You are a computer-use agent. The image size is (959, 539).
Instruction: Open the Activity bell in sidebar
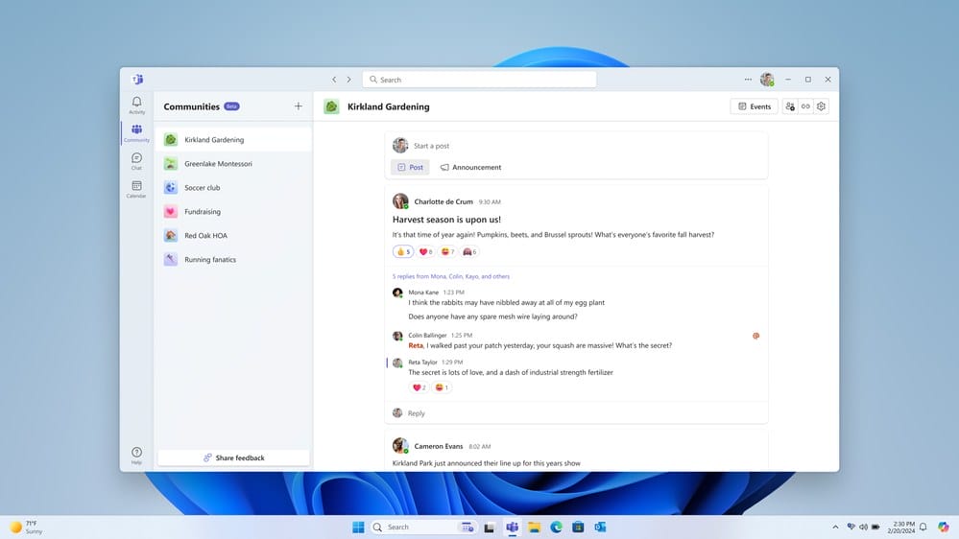136,105
